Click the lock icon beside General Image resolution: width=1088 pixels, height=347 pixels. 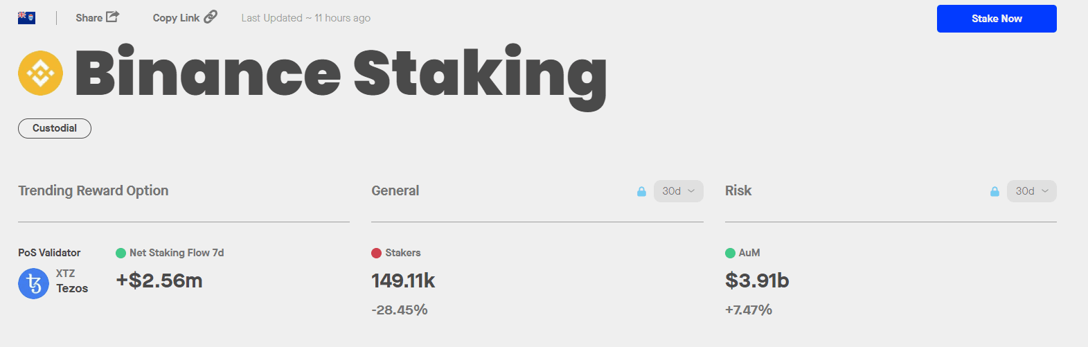click(641, 191)
